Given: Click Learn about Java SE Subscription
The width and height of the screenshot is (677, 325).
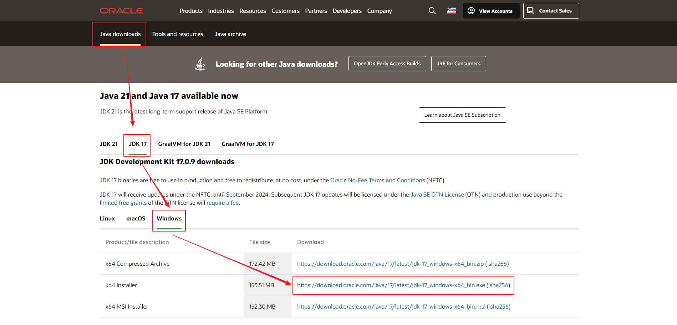Looking at the screenshot, I should (x=462, y=115).
